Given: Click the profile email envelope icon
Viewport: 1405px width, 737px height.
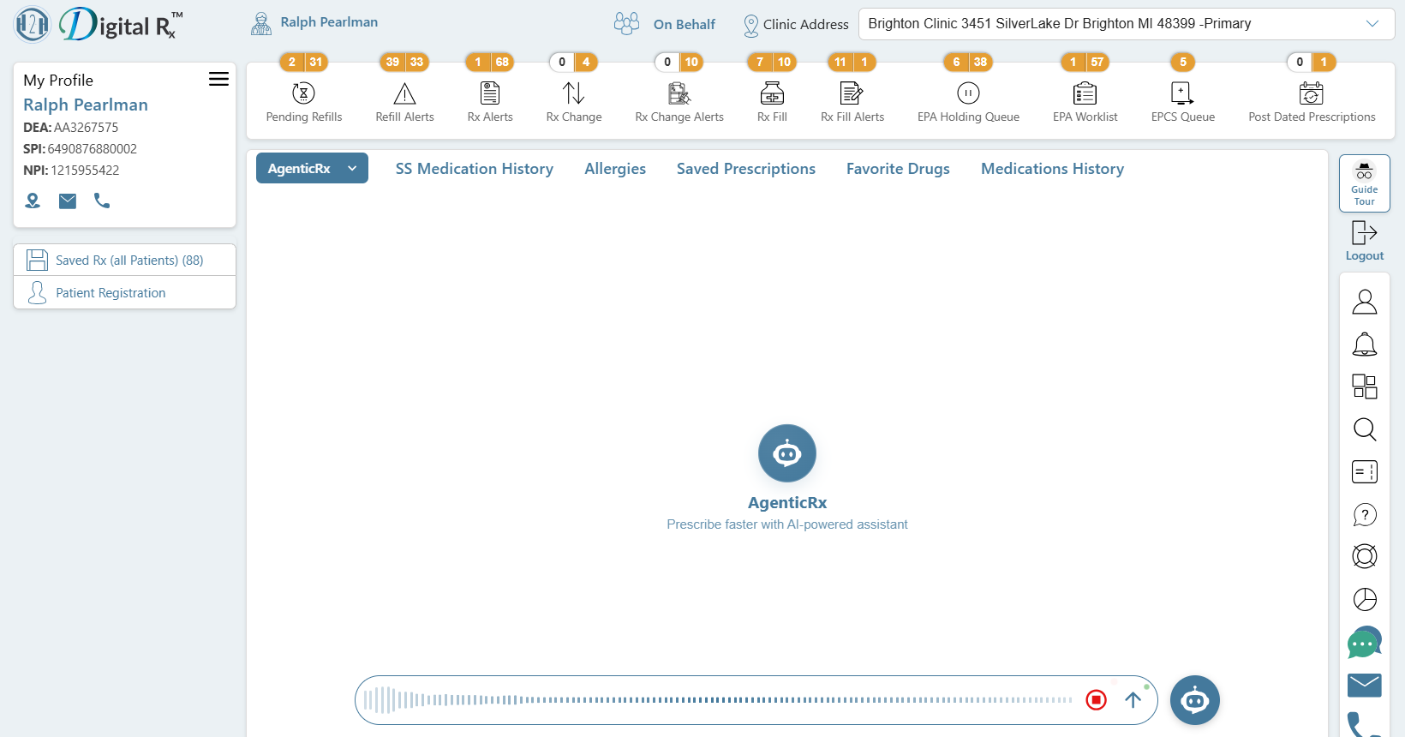Looking at the screenshot, I should 68,201.
